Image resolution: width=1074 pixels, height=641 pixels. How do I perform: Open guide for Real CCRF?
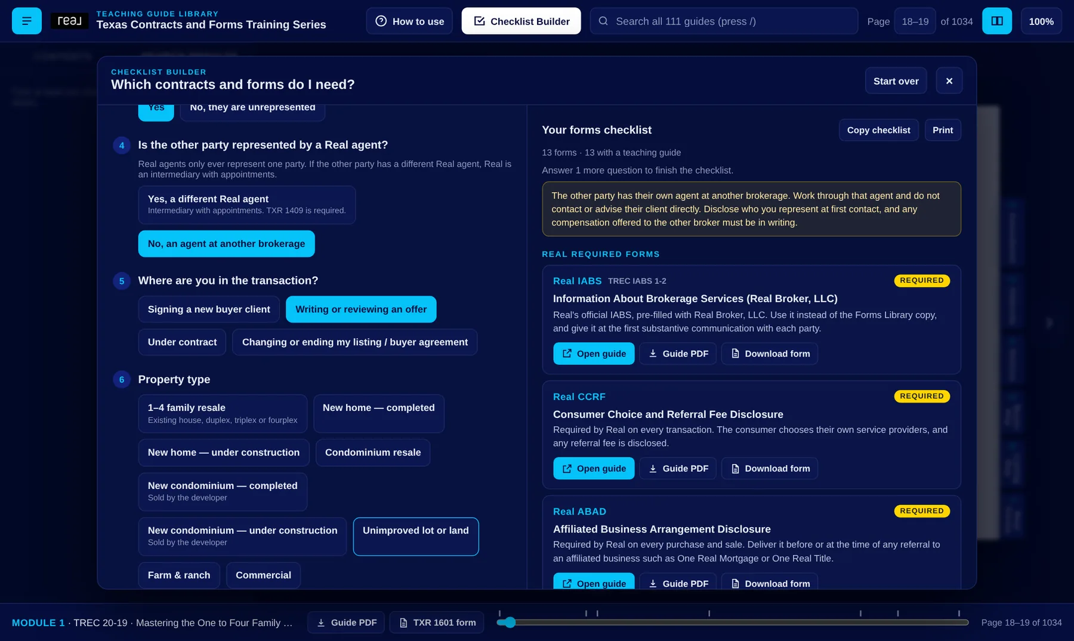(594, 469)
